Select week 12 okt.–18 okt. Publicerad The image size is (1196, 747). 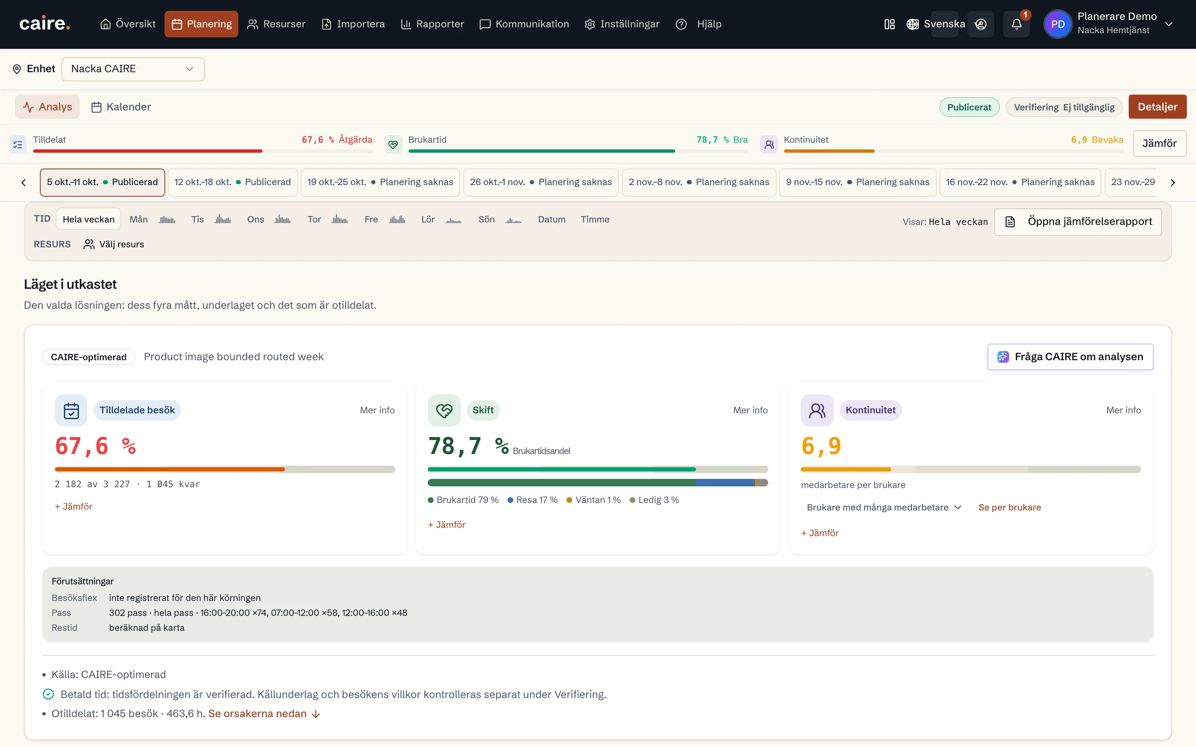pos(233,182)
